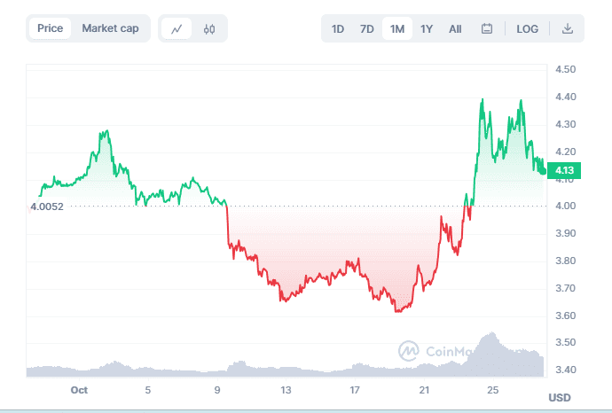Click the green 4.13 current price tag
The image size is (612, 413).
(x=563, y=170)
